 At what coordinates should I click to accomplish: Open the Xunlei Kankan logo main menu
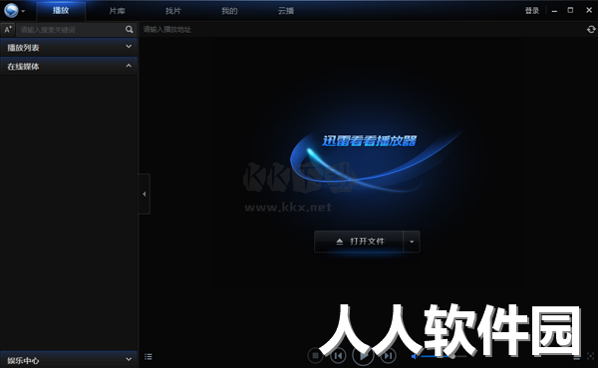(11, 10)
